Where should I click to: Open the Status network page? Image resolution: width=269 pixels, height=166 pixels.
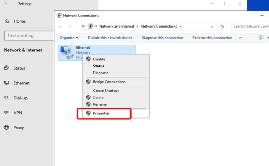(x=19, y=68)
